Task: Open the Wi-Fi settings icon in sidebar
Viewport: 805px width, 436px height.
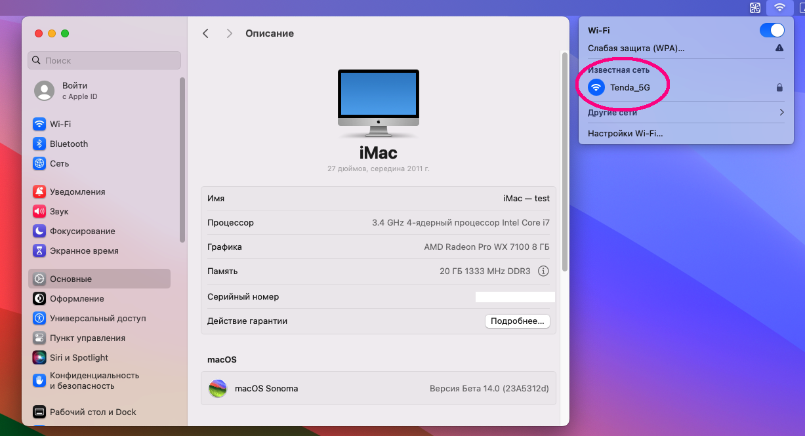Action: (x=39, y=124)
